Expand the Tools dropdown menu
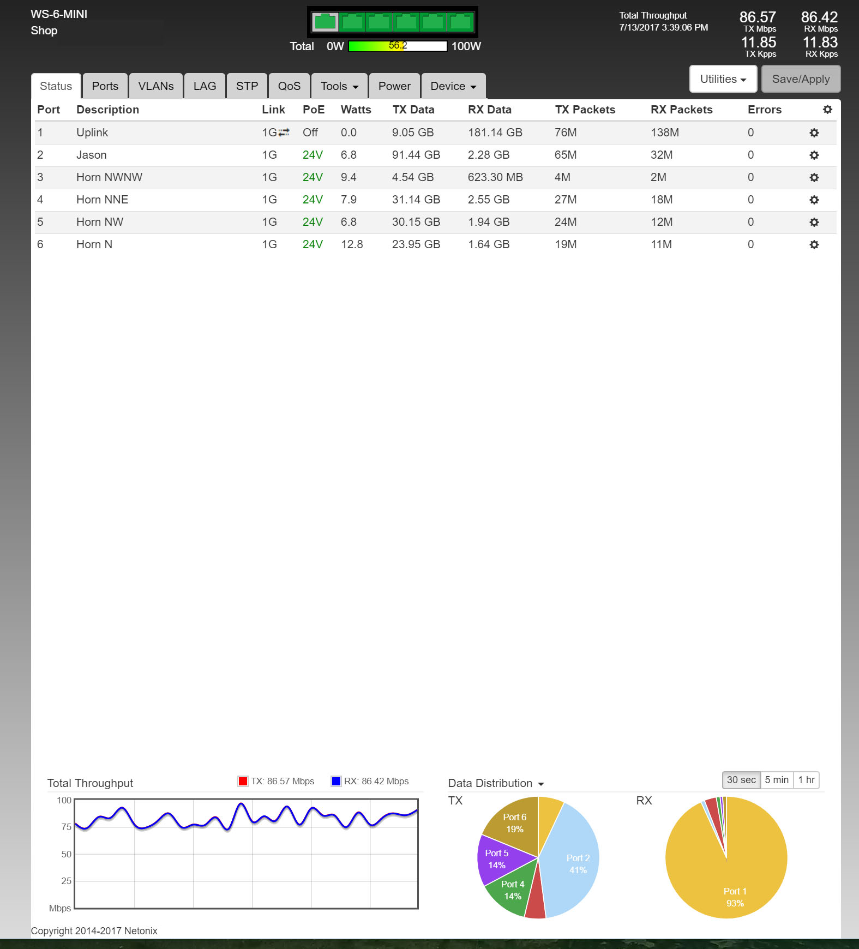The image size is (859, 949). pyautogui.click(x=339, y=86)
